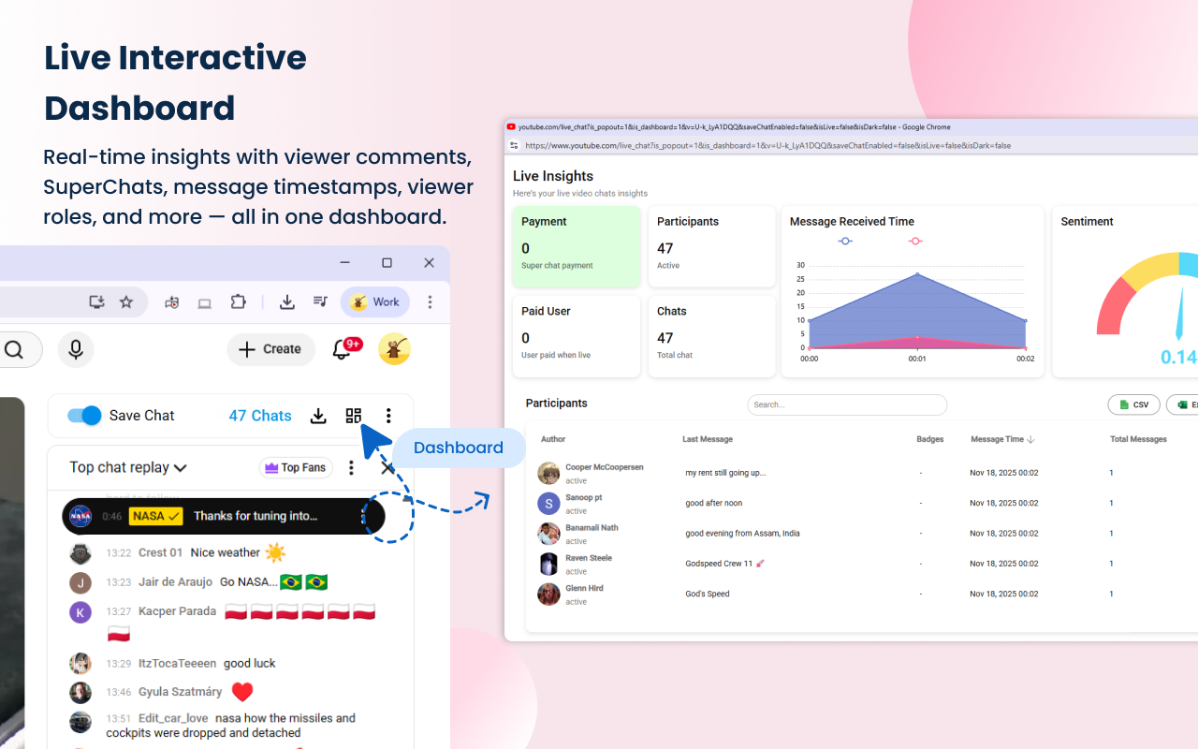Open the three-dot options on Top chat replay
Screen dimensions: 1198x749
tap(351, 467)
